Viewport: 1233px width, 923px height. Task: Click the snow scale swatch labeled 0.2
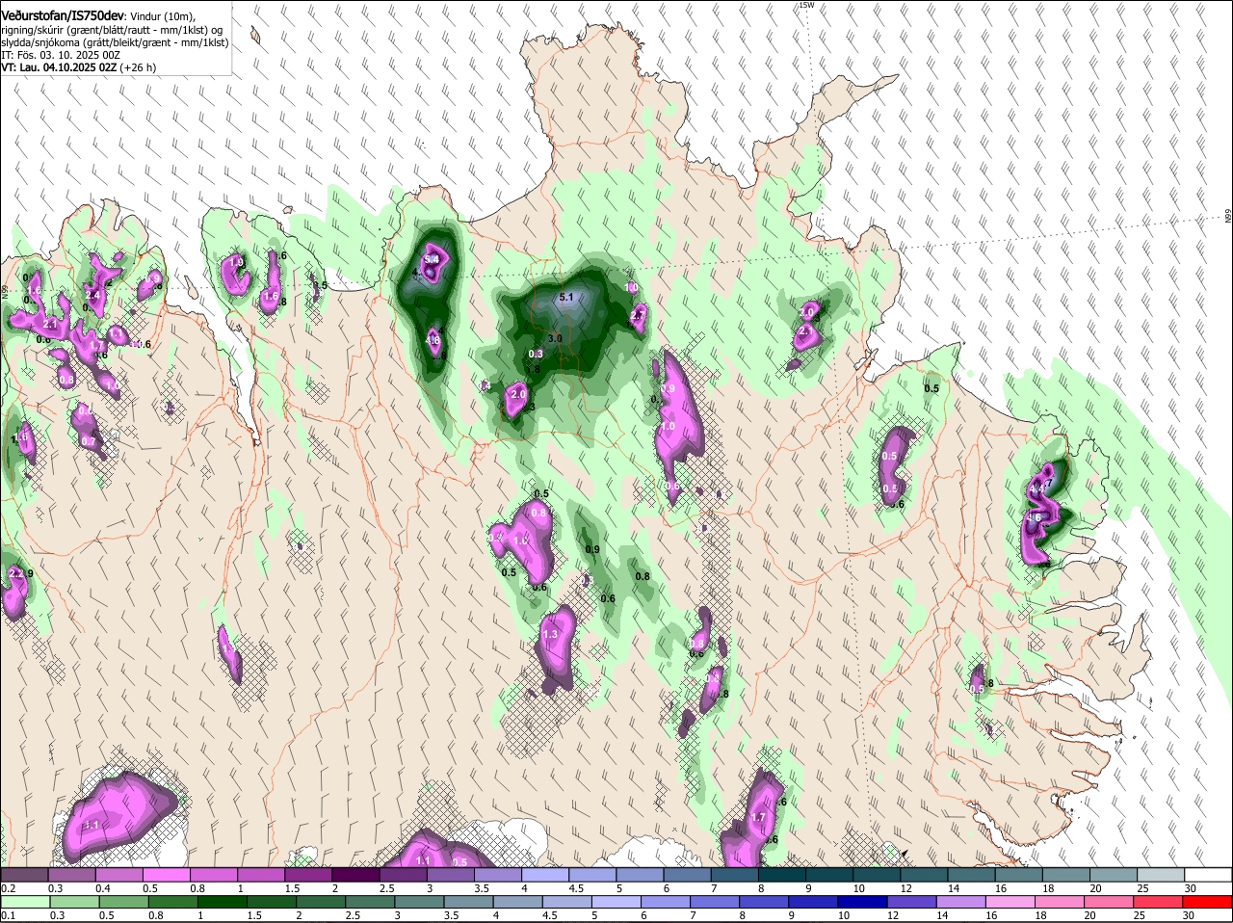pos(24,874)
